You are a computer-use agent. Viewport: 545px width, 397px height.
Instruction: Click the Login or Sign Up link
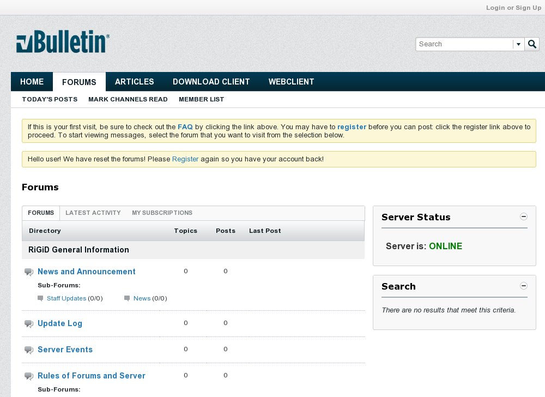click(513, 8)
